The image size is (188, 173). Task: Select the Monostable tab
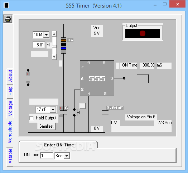(10, 132)
